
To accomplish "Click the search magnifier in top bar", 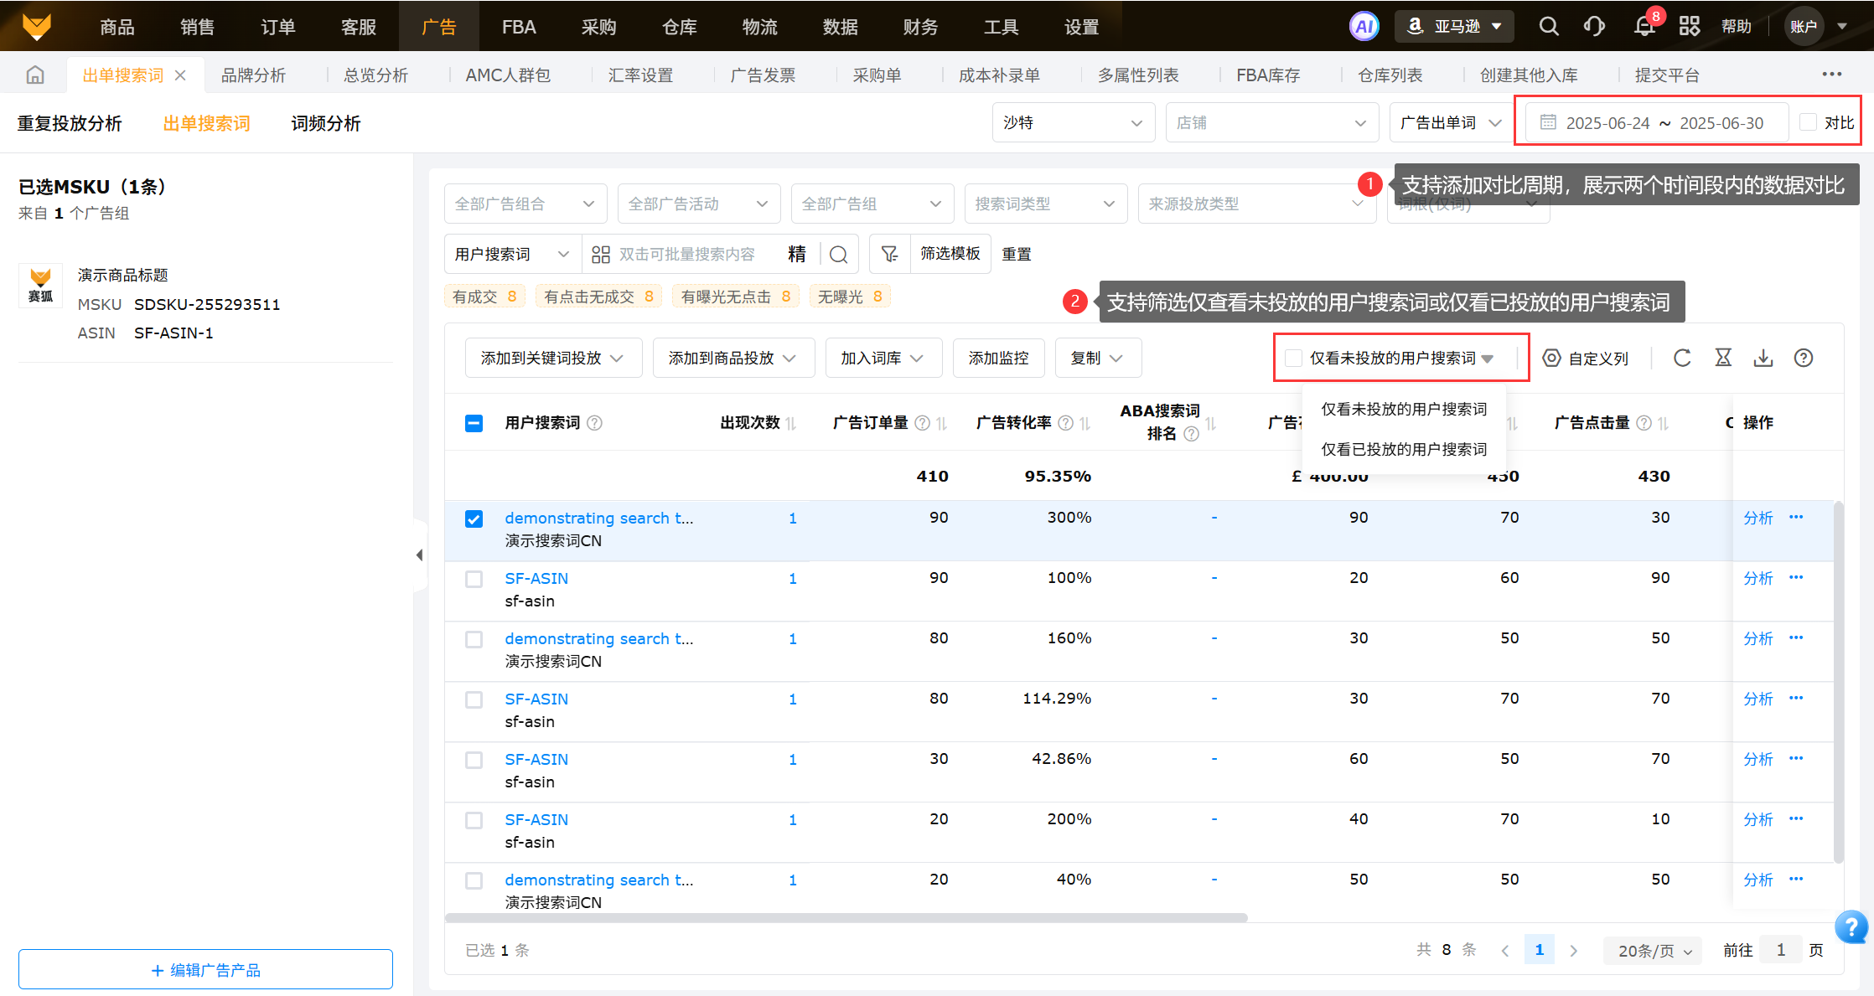I will tap(1549, 26).
